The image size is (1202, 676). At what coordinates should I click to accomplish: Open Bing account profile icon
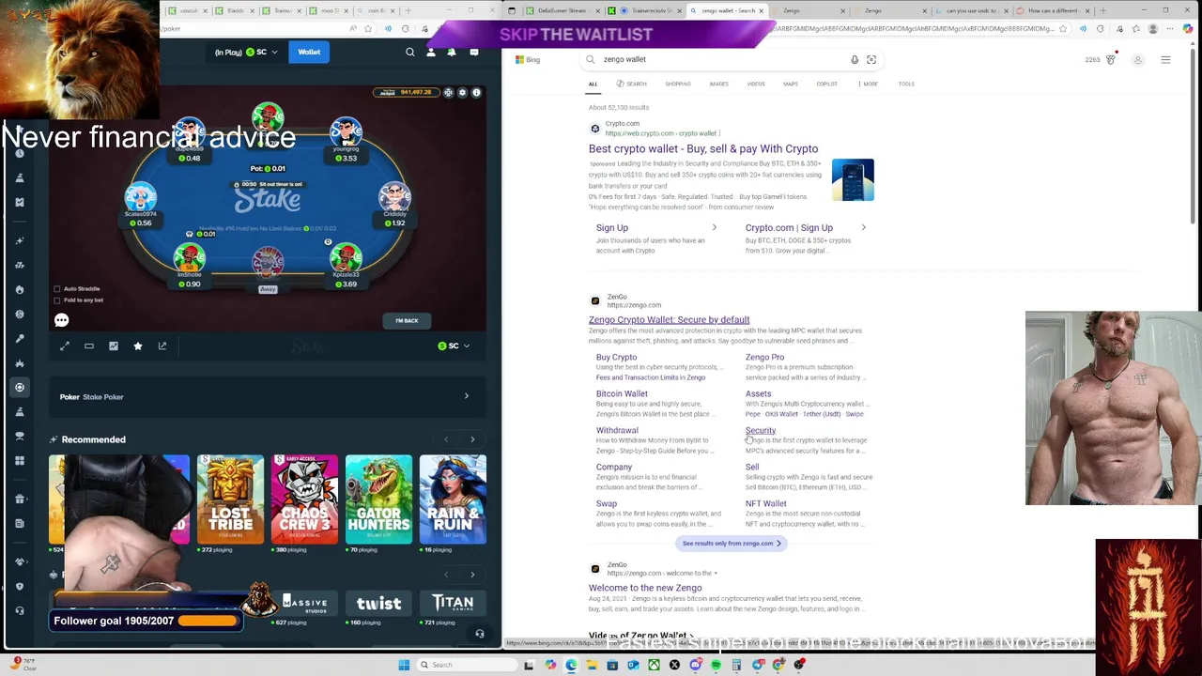1138,60
